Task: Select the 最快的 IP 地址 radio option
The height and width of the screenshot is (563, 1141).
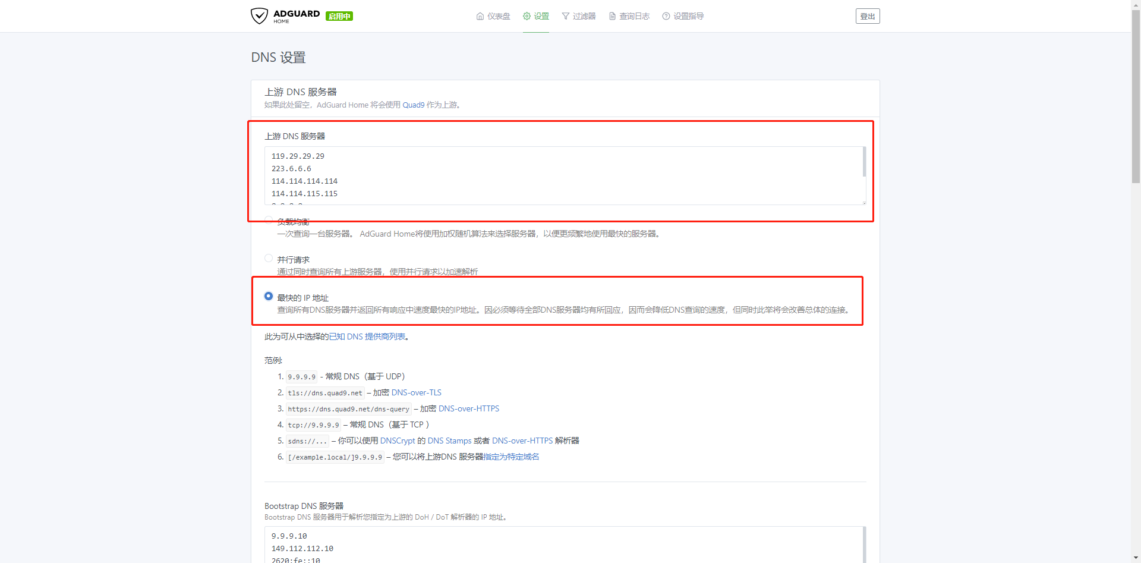Action: [x=269, y=297]
